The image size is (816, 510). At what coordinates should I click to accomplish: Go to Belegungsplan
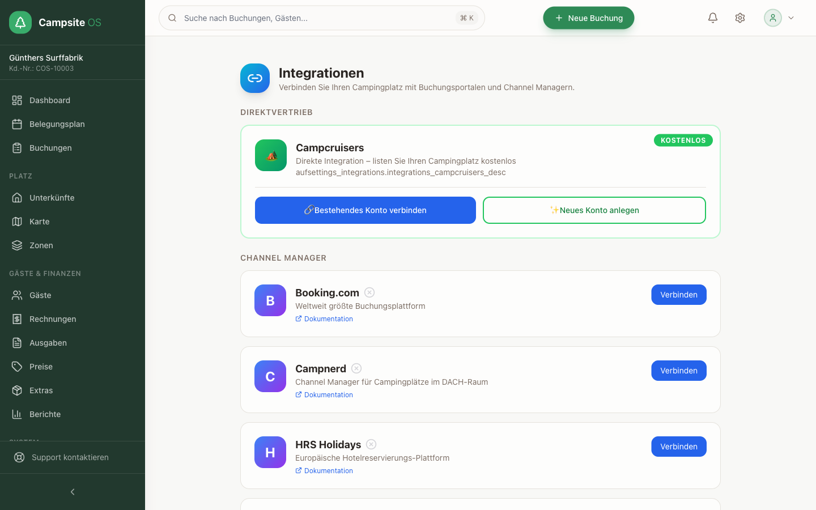coord(73,124)
